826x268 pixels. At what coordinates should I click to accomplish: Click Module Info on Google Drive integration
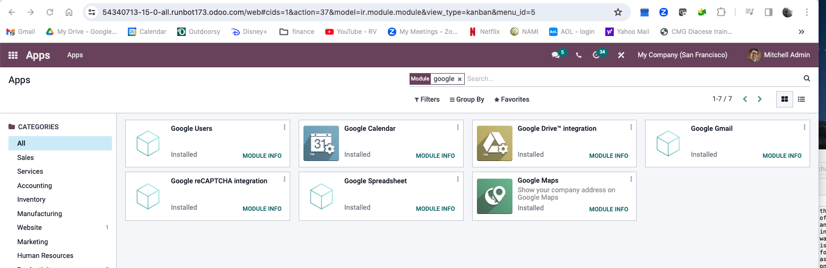pyautogui.click(x=608, y=156)
